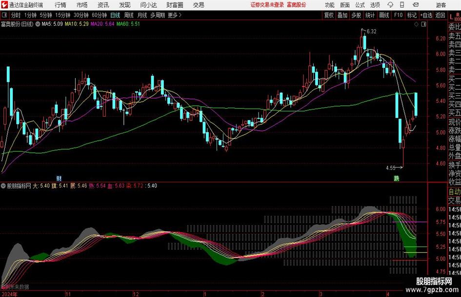Expand the 股朋指标网 indicator dropdown arrow
461x297 pixels.
[x=3, y=186]
